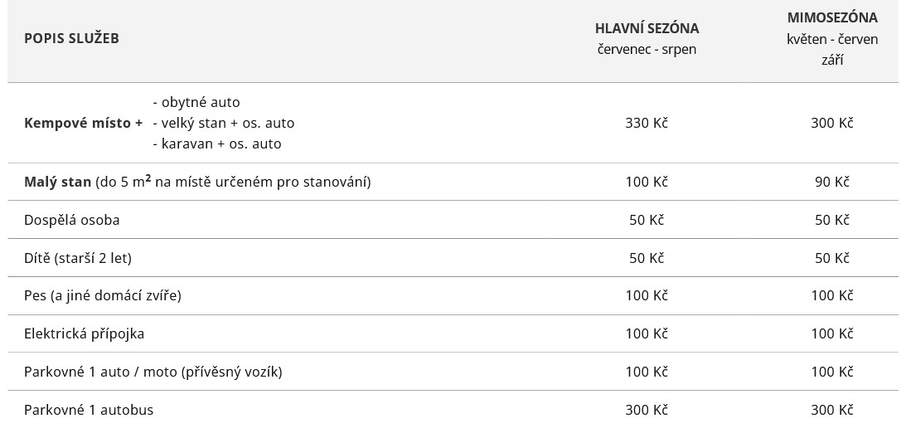901x438 pixels.
Task: Select the HLAVNÍ SEZÓNA column header
Action: (647, 28)
